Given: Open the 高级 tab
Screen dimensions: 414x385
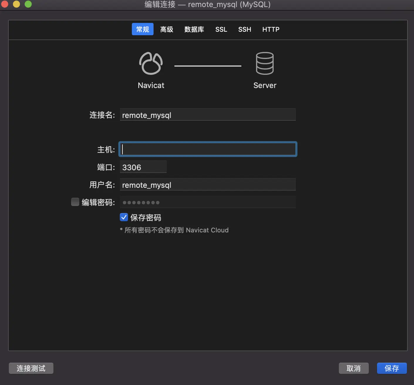Looking at the screenshot, I should pyautogui.click(x=167, y=29).
